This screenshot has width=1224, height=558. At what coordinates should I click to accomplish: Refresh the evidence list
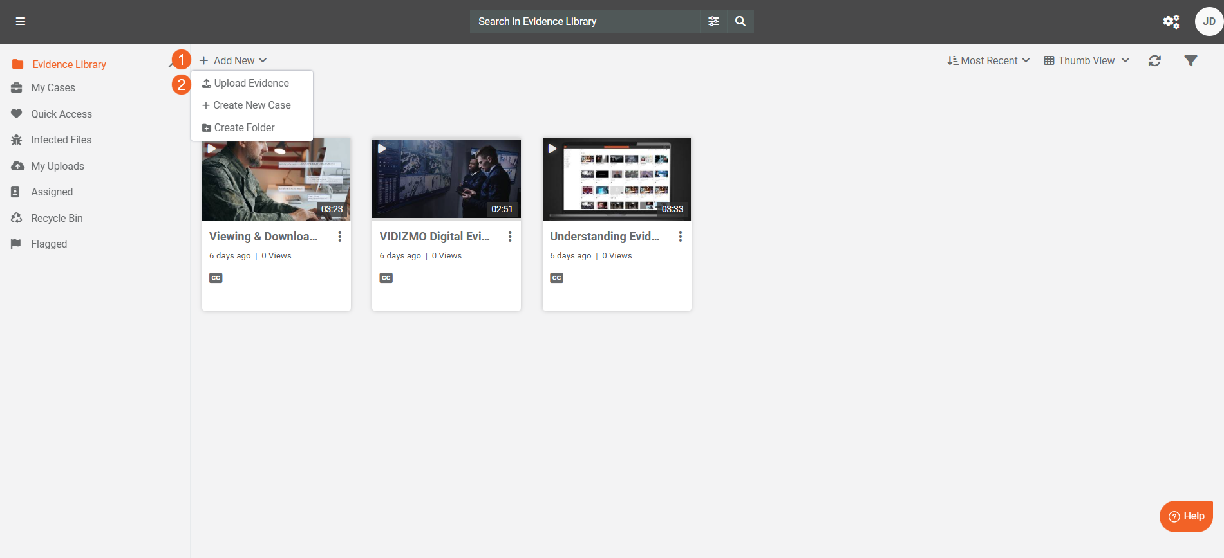click(1154, 60)
